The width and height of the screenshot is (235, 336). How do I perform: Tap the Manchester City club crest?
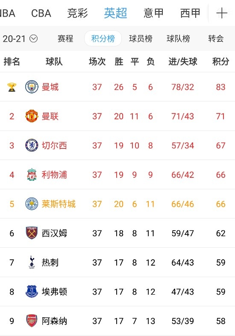(x=32, y=87)
